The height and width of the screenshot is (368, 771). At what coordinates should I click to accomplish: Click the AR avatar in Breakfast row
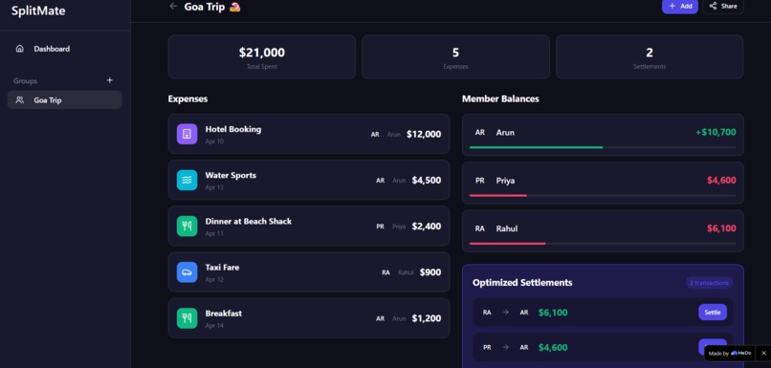click(x=380, y=318)
